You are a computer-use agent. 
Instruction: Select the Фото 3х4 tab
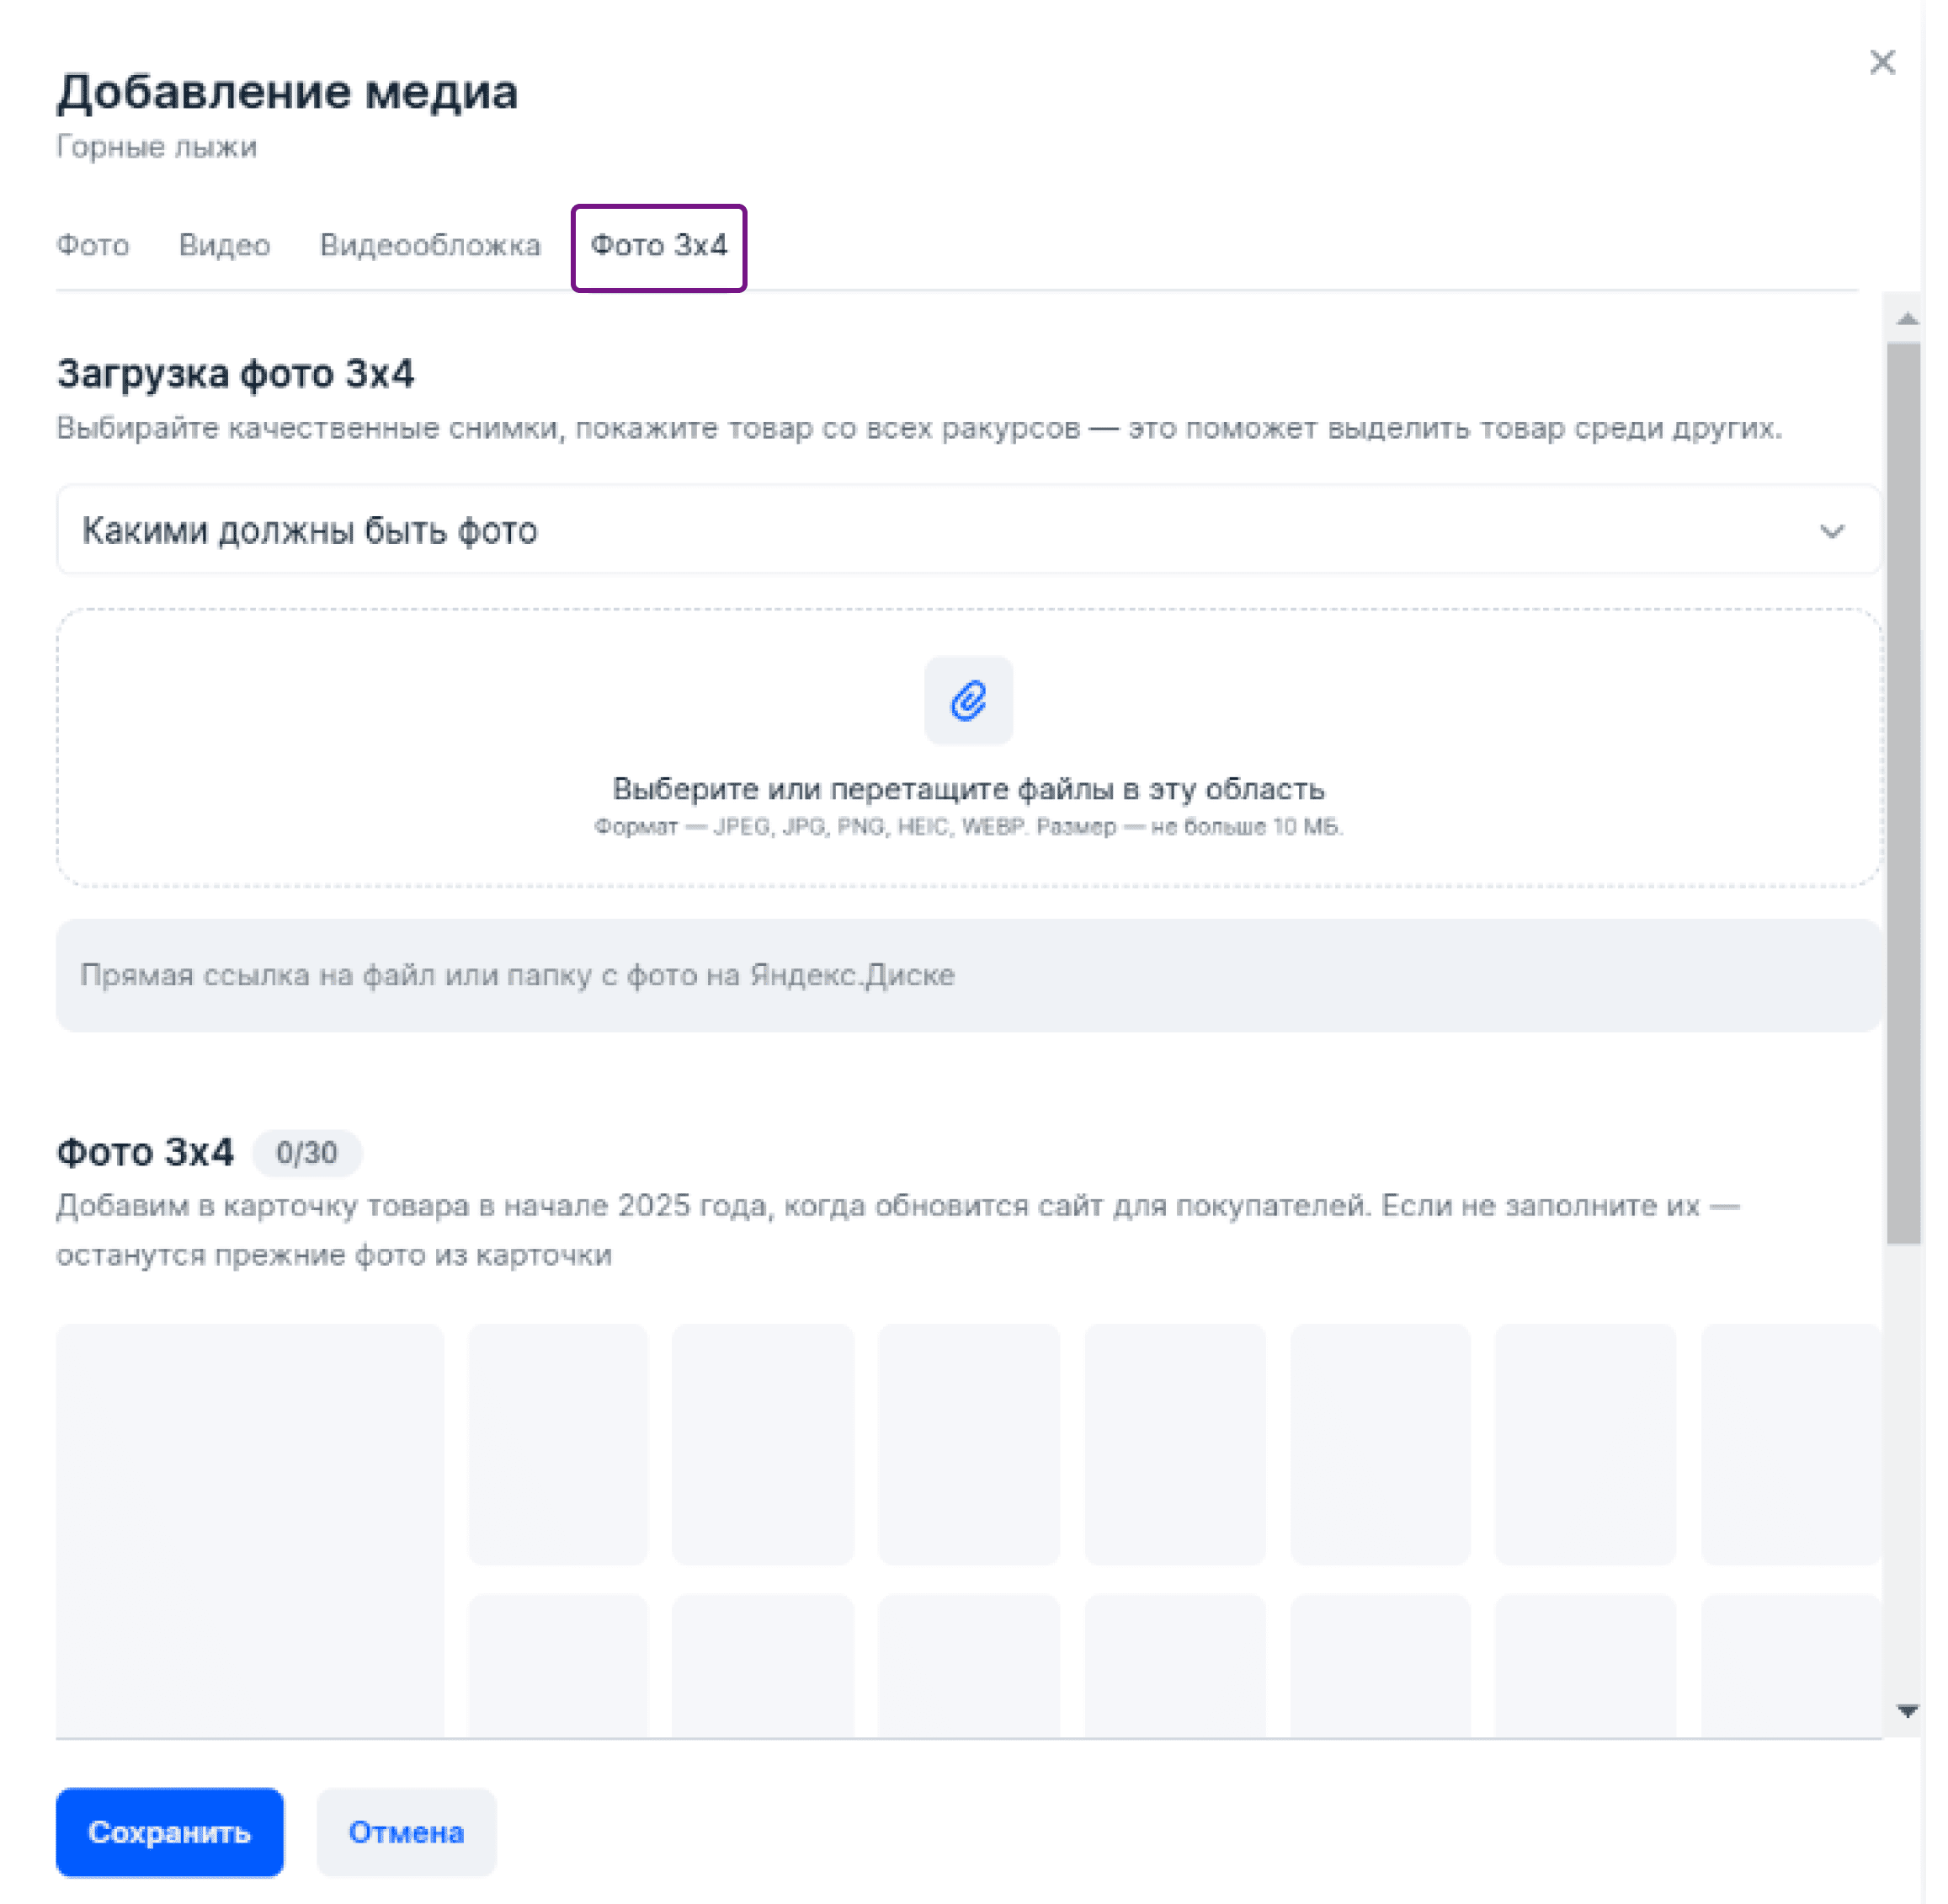coord(658,246)
